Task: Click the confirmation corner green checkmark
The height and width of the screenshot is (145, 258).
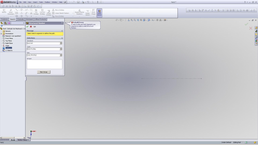Action: [246, 24]
